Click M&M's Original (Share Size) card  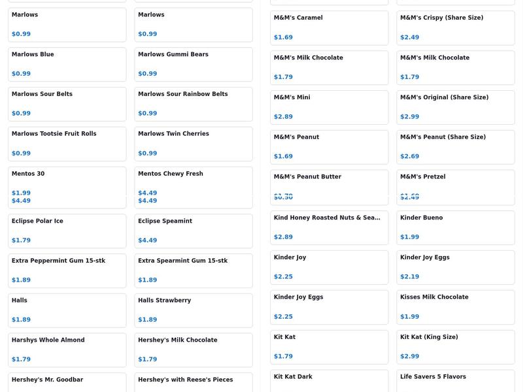tap(455, 107)
